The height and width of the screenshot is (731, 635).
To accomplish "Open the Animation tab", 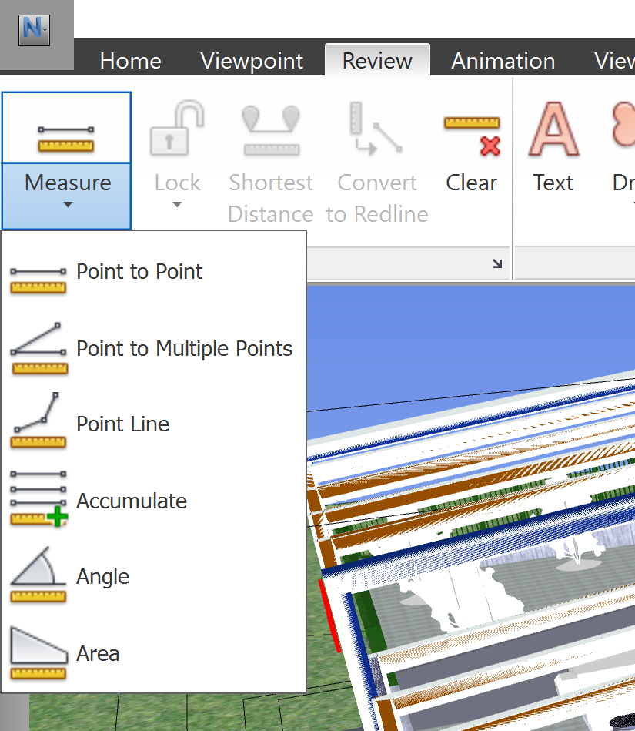I will [503, 61].
